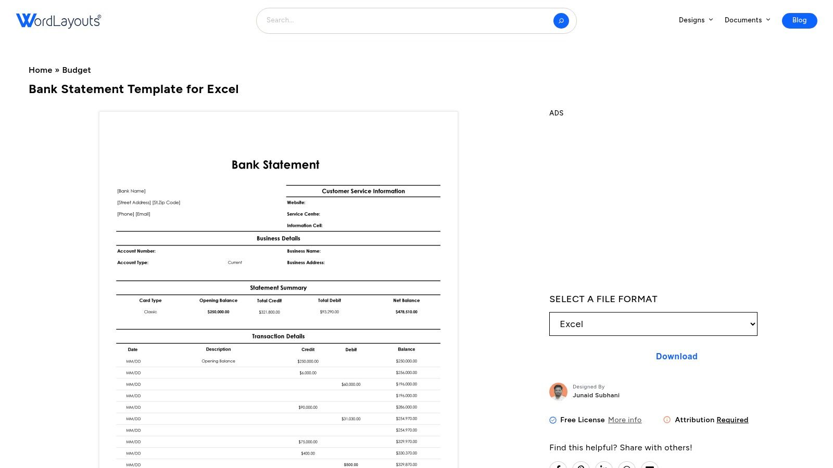Click 'Find this helpful? Share with others!' text
Viewport: 833px width, 468px height.
(621, 448)
